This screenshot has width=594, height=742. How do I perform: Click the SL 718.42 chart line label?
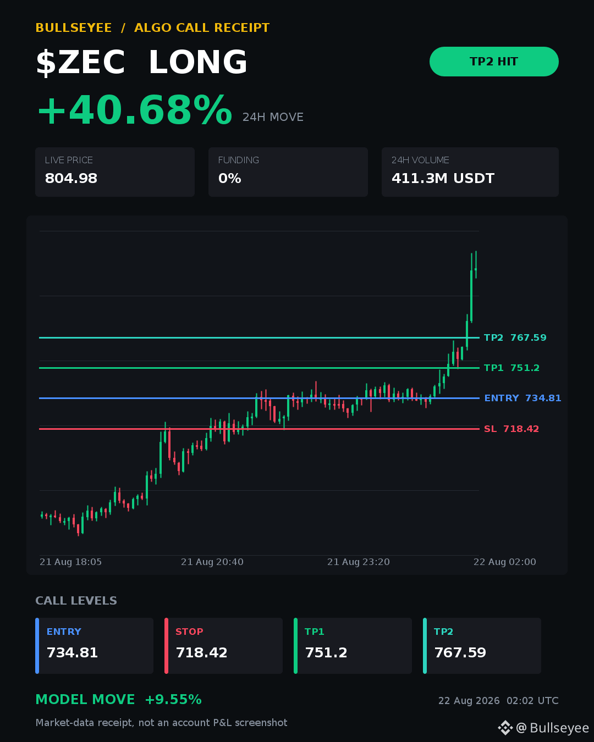(x=512, y=429)
